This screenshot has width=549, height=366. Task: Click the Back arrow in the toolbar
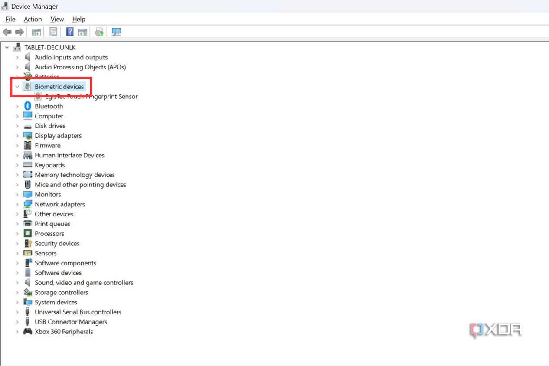(7, 32)
